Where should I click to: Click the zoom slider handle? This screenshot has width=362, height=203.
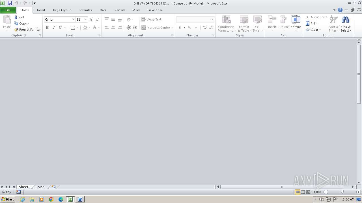point(342,192)
